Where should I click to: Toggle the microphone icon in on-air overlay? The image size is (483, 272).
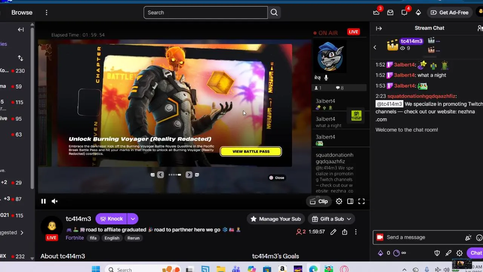(326, 78)
